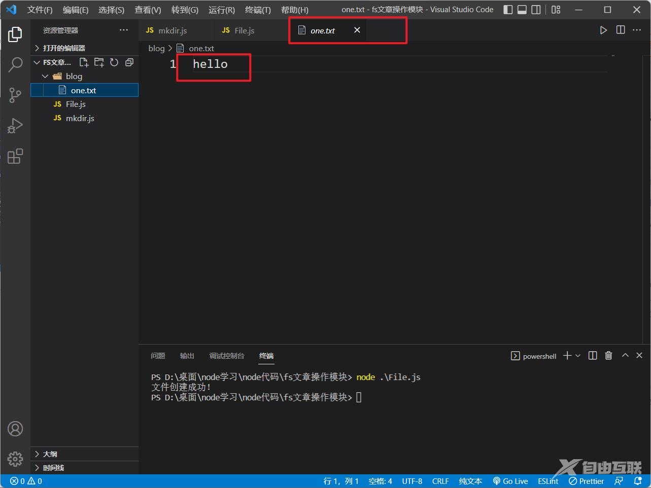Open the Source Control view
651x488 pixels.
click(x=15, y=95)
